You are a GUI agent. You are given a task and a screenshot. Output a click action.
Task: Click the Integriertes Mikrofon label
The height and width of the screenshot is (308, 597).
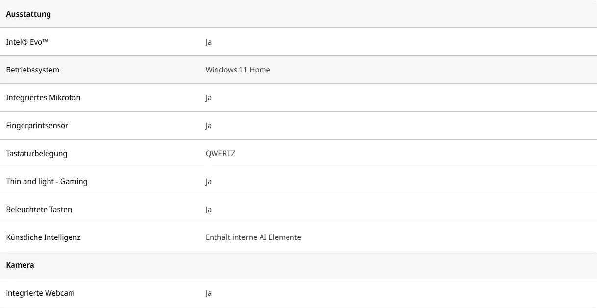(x=43, y=98)
